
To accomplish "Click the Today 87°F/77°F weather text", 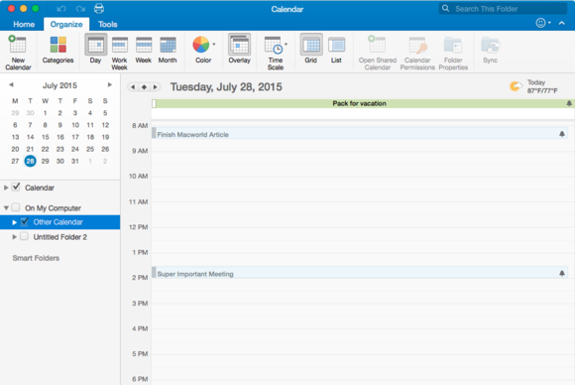I will click(542, 86).
